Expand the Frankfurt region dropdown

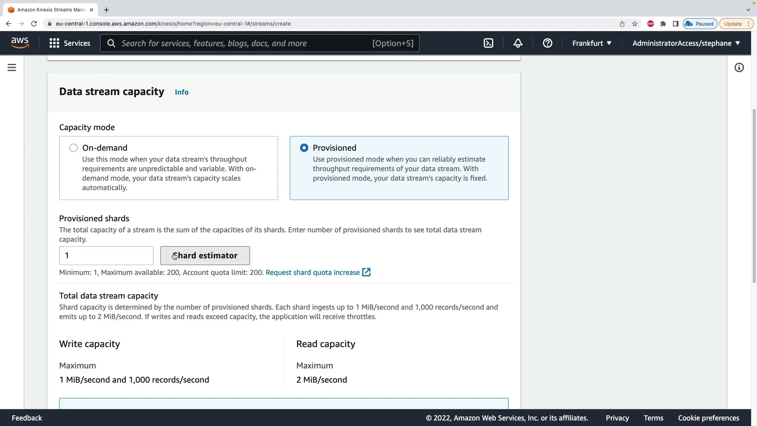pyautogui.click(x=592, y=43)
